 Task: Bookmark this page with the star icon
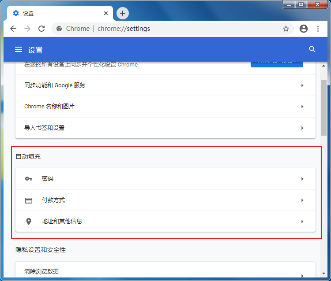(x=286, y=29)
